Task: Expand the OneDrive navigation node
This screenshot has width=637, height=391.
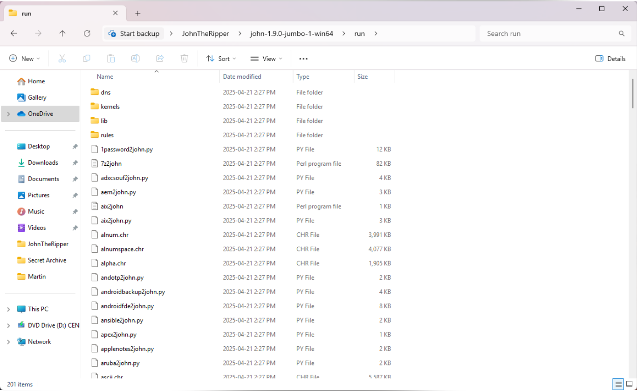Action: 8,114
